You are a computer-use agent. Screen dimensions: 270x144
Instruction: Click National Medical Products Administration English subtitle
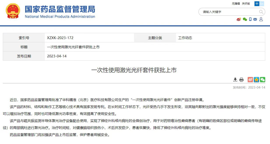coord(60,17)
